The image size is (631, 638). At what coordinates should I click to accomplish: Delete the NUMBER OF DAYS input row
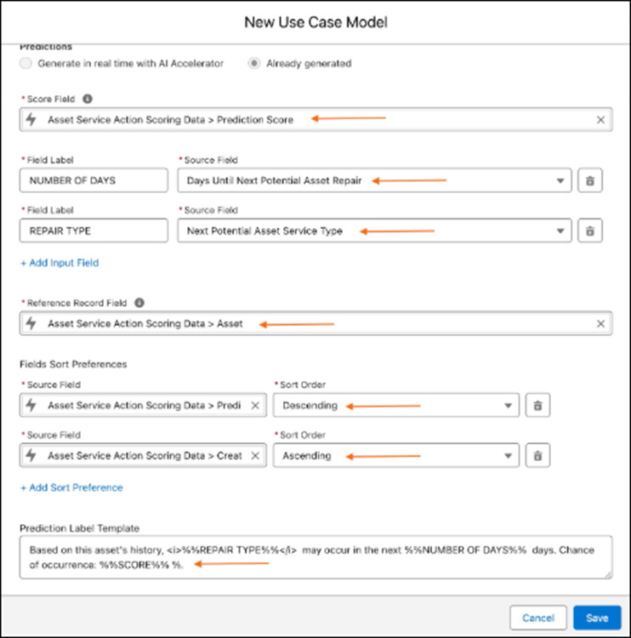coord(590,180)
